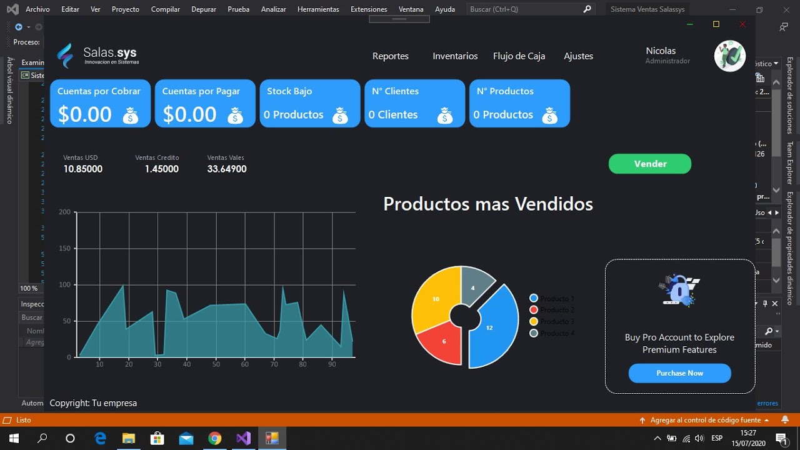This screenshot has width=800, height=450.
Task: Click the Nicolas administrator profile avatar
Action: 729,56
